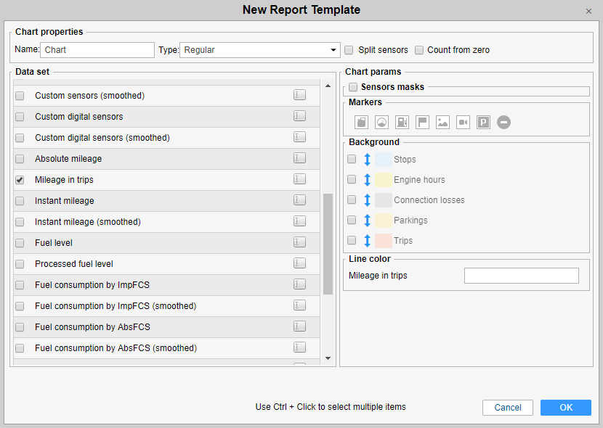Tick the Sensors masks checkbox
603x428 pixels.
click(x=353, y=87)
